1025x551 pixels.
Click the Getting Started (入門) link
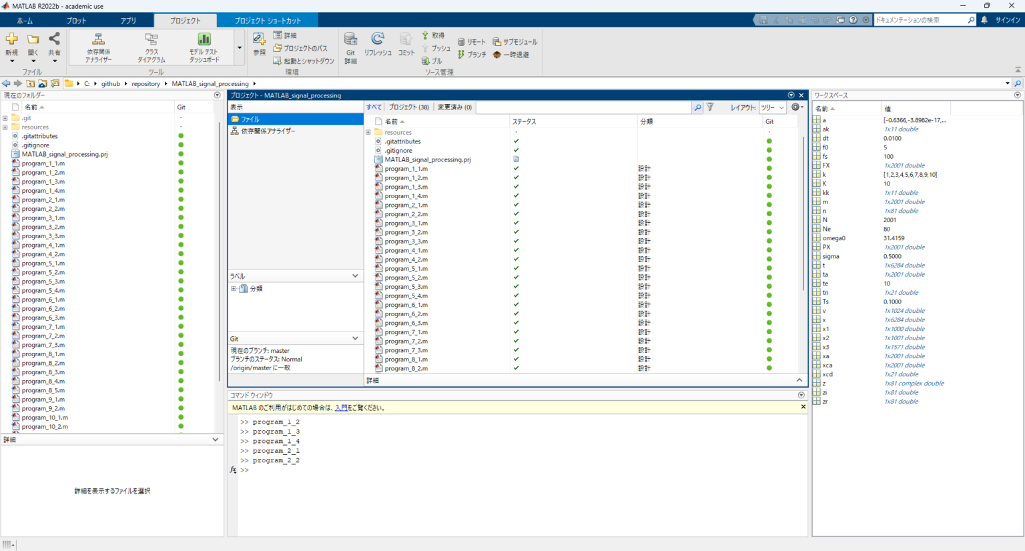tap(340, 408)
